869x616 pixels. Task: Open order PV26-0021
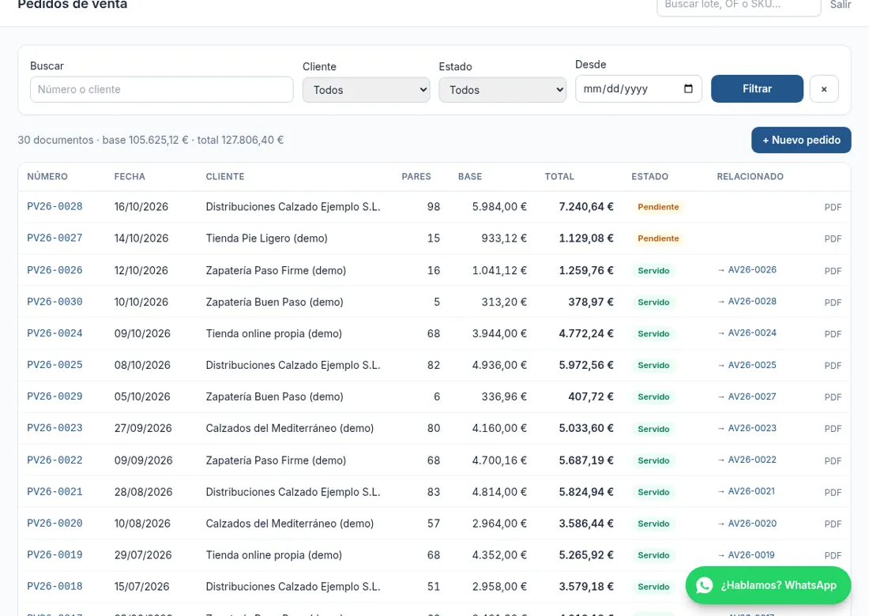[x=55, y=492]
